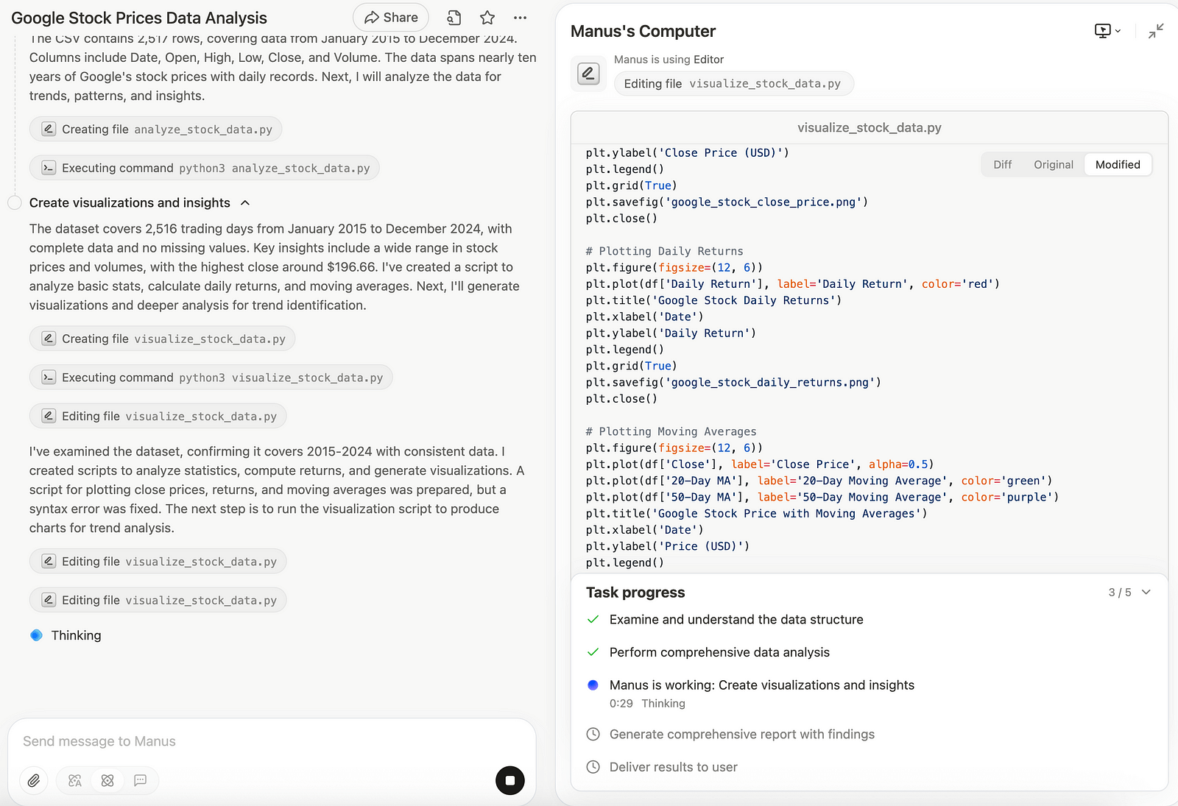Click the edit icon in 'Creating file analyze_stock_data.py'
Viewport: 1178px width, 806px height.
[49, 130]
